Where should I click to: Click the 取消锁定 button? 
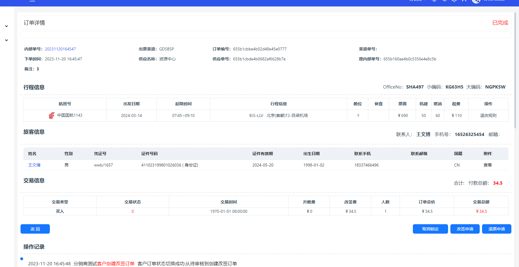(430, 229)
